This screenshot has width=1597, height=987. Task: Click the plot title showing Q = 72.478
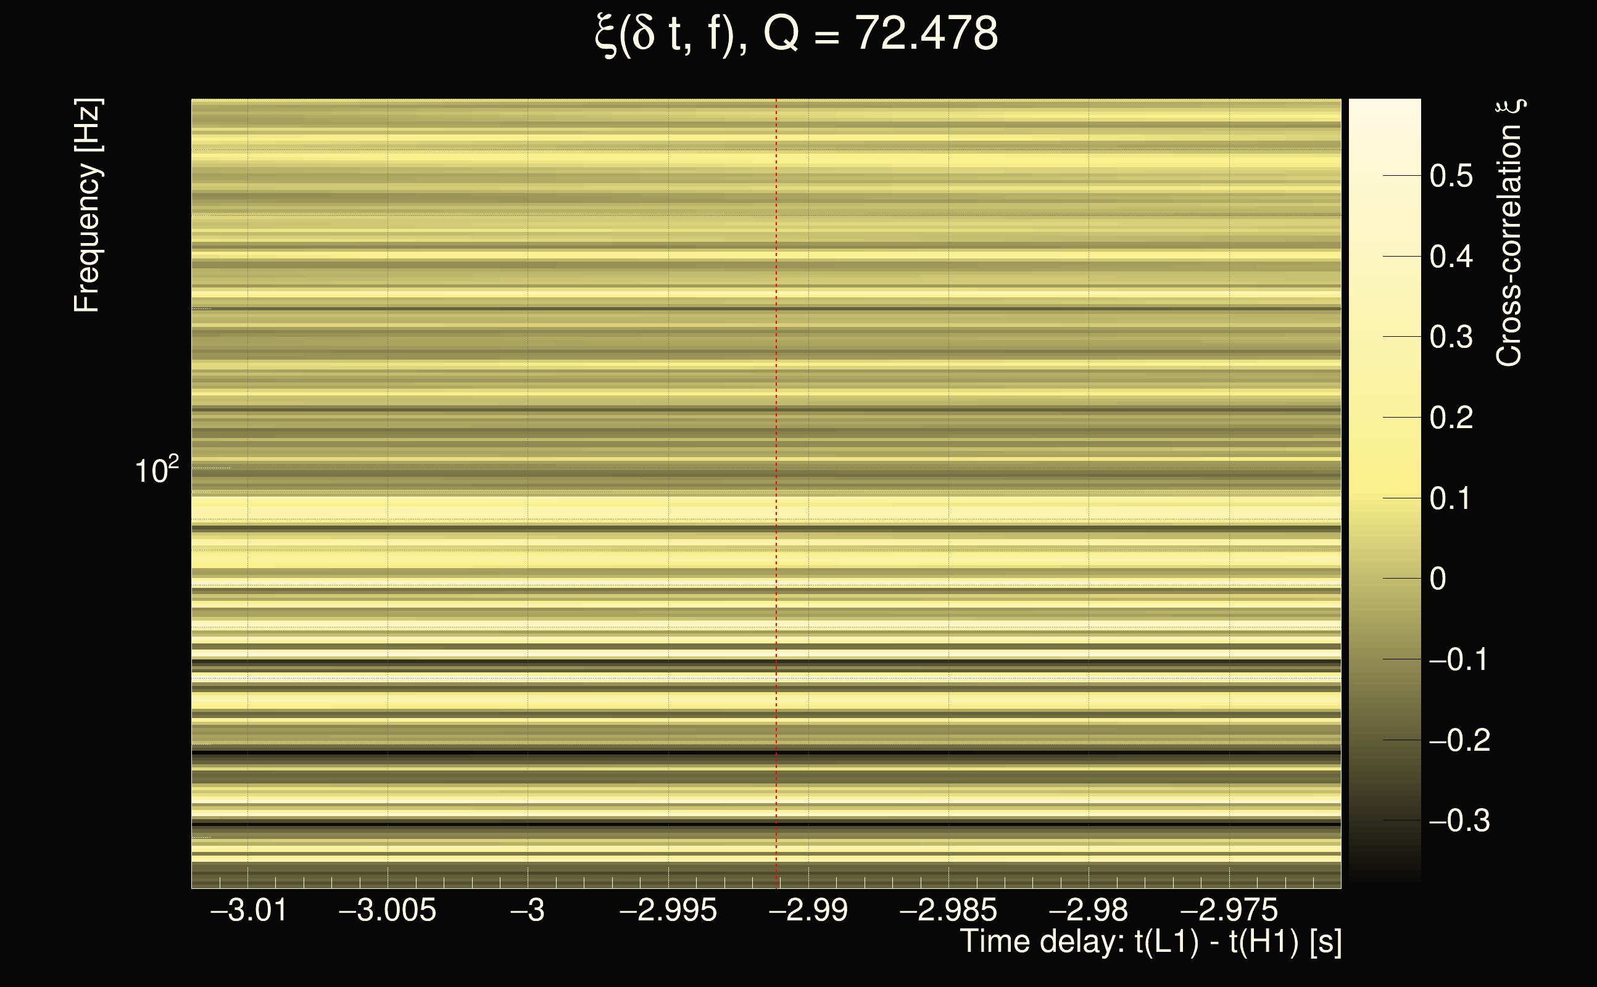(x=797, y=34)
